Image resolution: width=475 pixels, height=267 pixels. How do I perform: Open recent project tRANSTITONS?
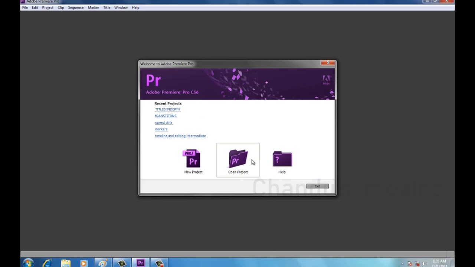pyautogui.click(x=166, y=116)
